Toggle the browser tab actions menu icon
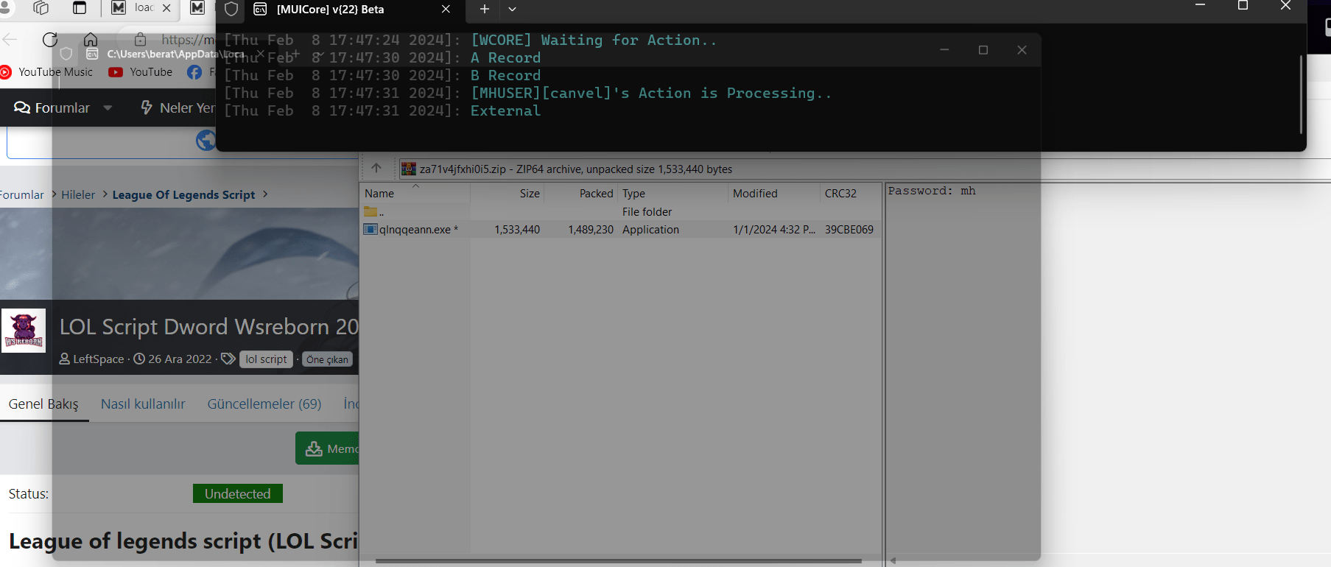 coord(80,8)
